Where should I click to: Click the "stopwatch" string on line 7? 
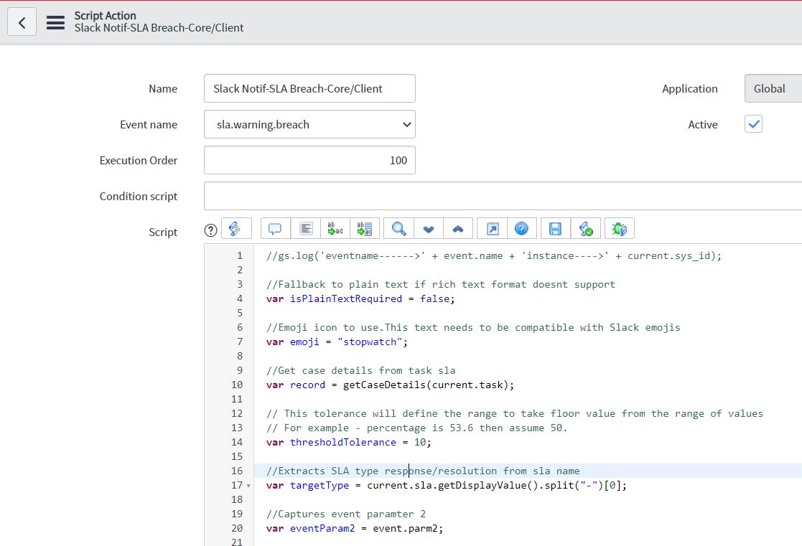click(x=369, y=342)
